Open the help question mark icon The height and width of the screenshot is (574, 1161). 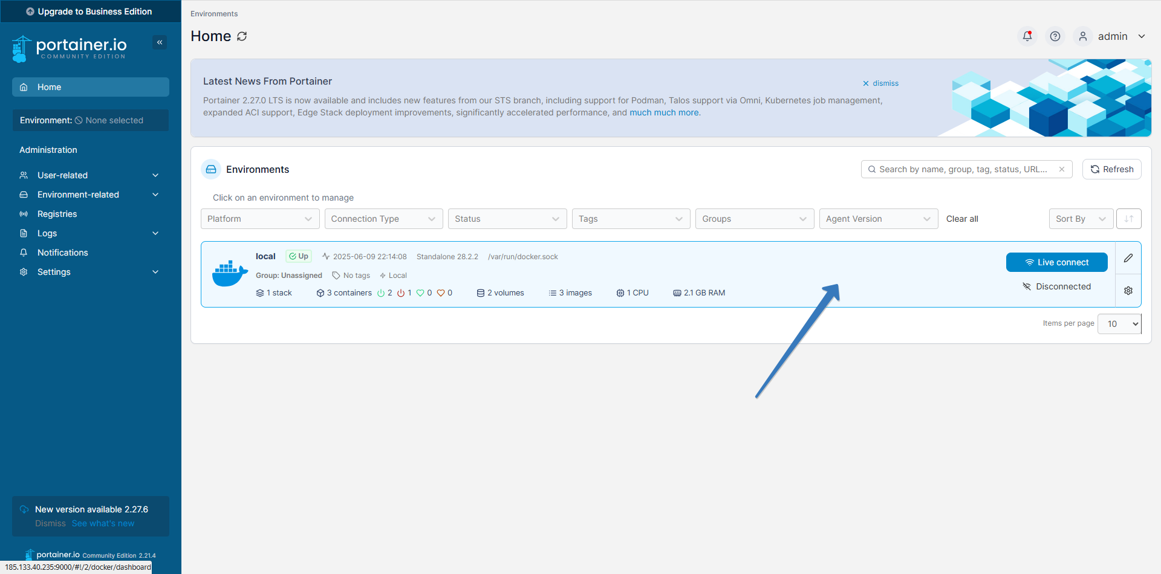click(x=1055, y=36)
